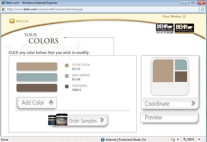Click the small Quiet Moment color dot
Viewport: 207px width, 142px height.
[67, 76]
